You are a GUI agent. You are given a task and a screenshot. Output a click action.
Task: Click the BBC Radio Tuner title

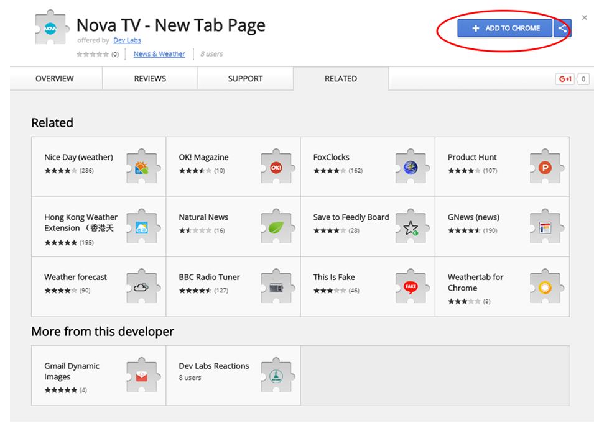coord(209,277)
